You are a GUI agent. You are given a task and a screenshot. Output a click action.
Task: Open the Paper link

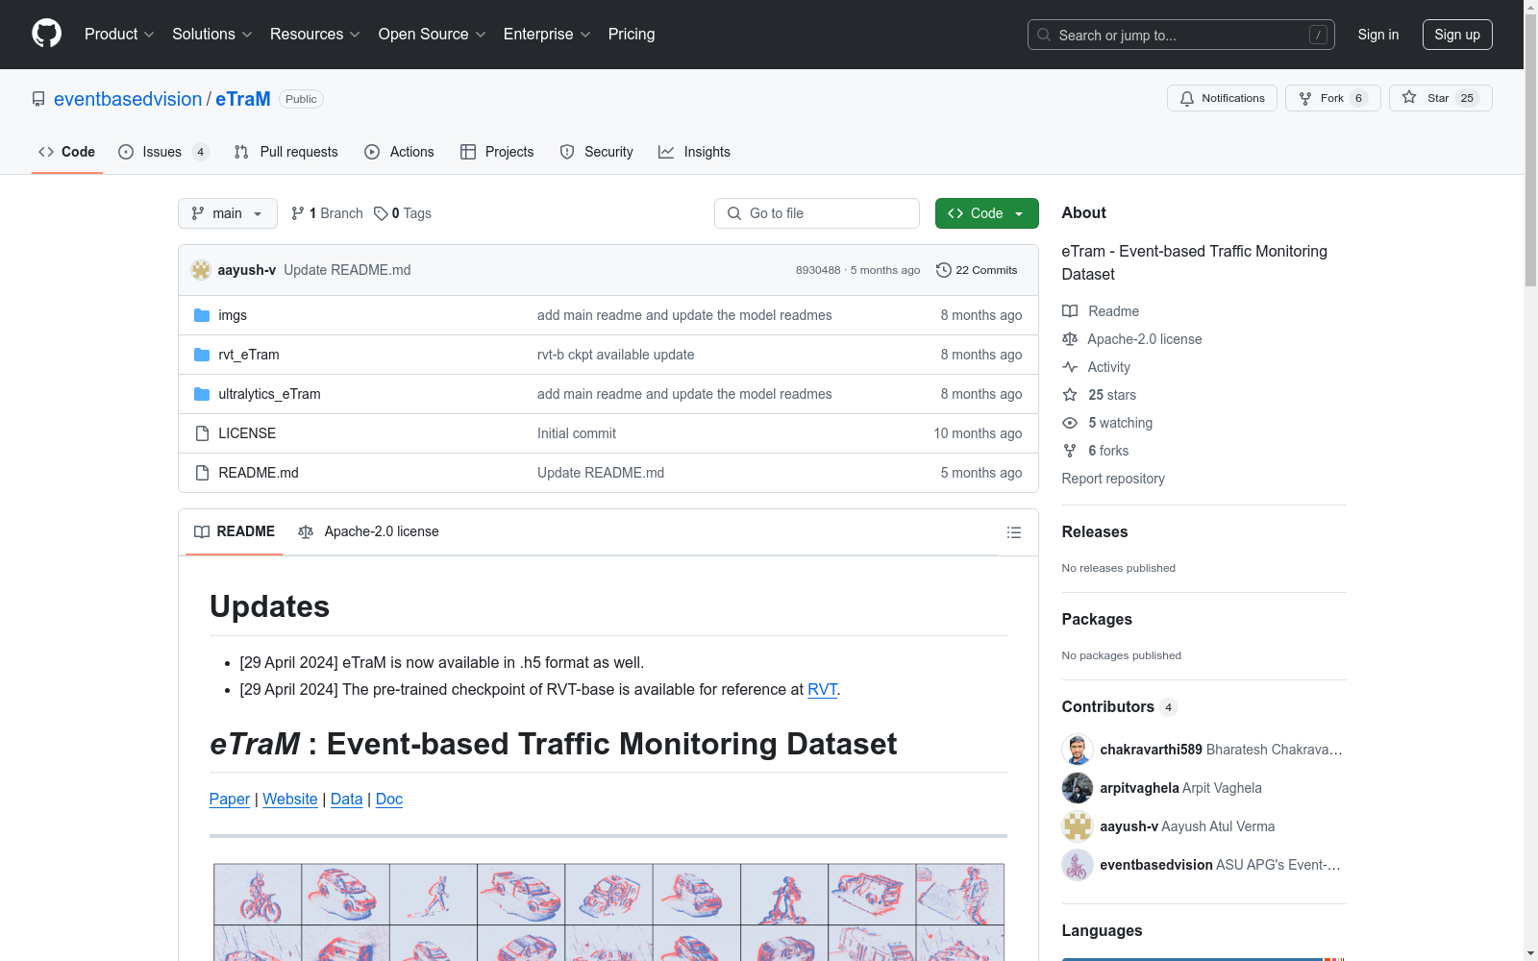[x=230, y=799]
